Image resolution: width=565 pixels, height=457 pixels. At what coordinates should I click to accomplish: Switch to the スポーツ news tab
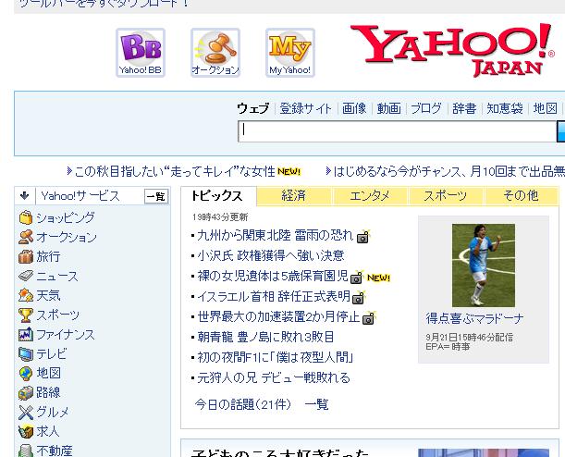pyautogui.click(x=446, y=196)
